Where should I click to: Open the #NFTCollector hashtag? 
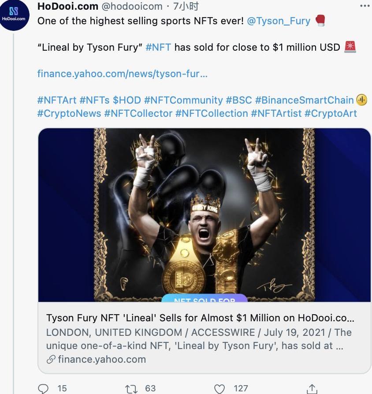click(x=138, y=113)
